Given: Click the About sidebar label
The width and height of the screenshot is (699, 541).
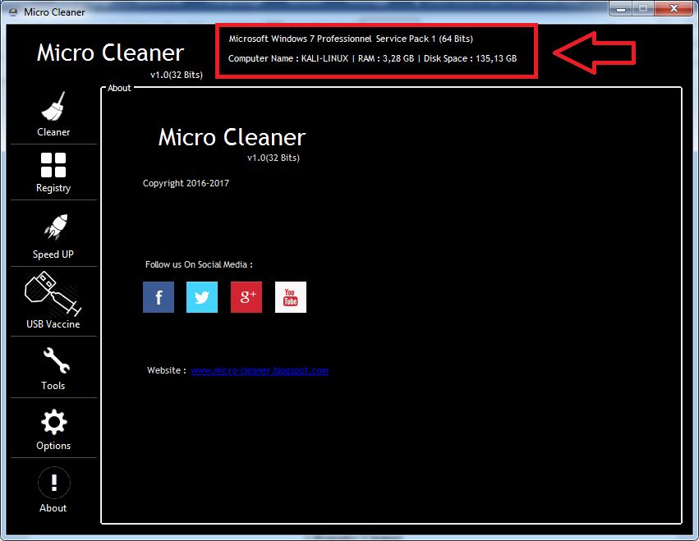Looking at the screenshot, I should click(x=53, y=508).
